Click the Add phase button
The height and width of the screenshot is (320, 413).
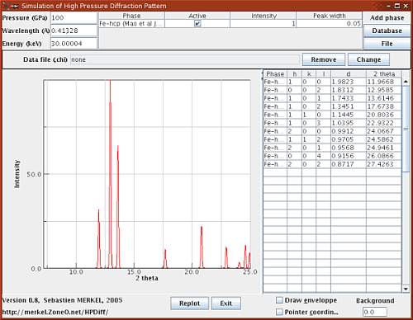387,18
